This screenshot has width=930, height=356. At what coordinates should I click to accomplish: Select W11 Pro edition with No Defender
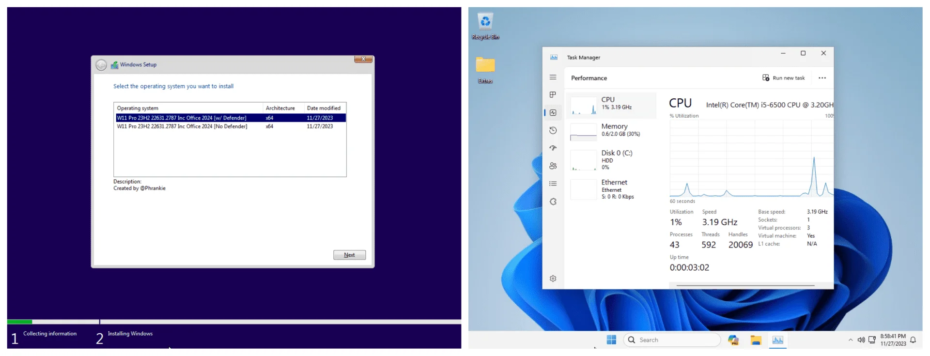tap(231, 126)
